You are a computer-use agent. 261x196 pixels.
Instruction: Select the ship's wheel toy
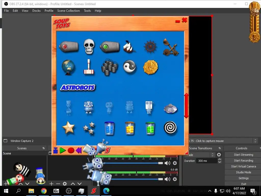click(150, 46)
